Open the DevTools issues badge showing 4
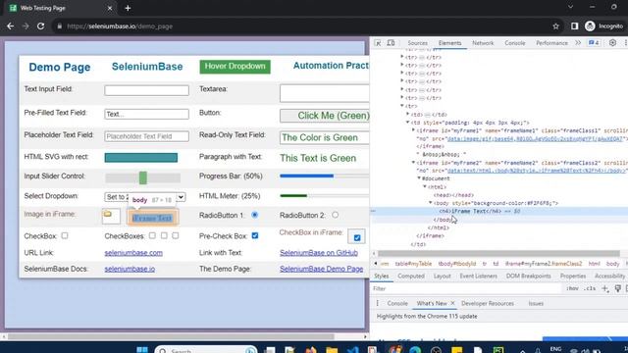 coord(594,43)
